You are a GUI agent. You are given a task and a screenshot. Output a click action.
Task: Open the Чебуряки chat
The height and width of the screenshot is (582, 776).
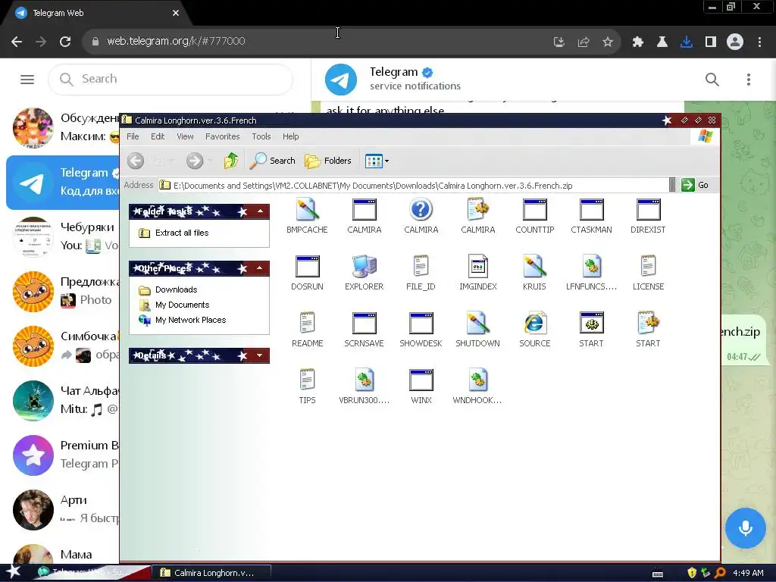[63, 236]
